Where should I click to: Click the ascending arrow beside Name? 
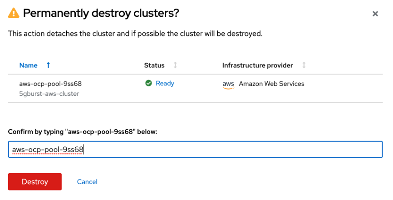(48, 65)
